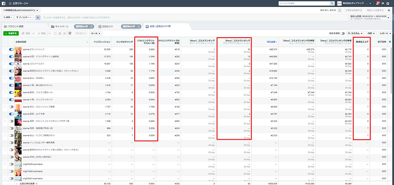
Task: Open the 過去14日間 date range dropdown
Action: click(x=371, y=17)
